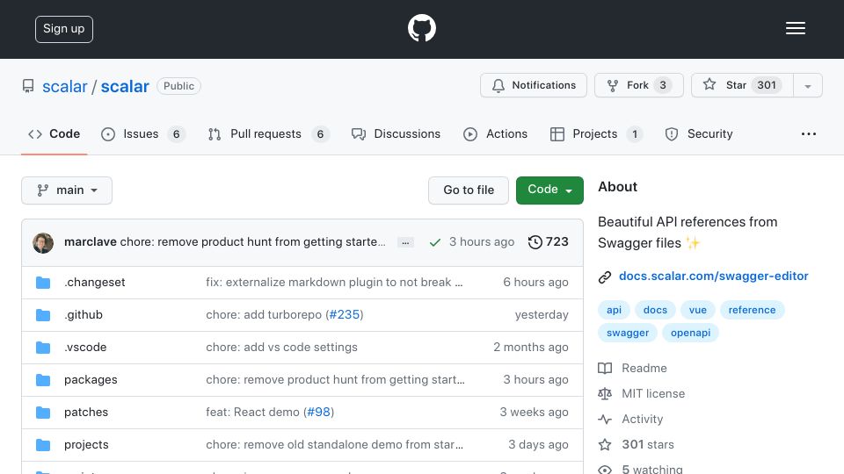
Task: Click the folder icon for projects
Action: tap(43, 445)
